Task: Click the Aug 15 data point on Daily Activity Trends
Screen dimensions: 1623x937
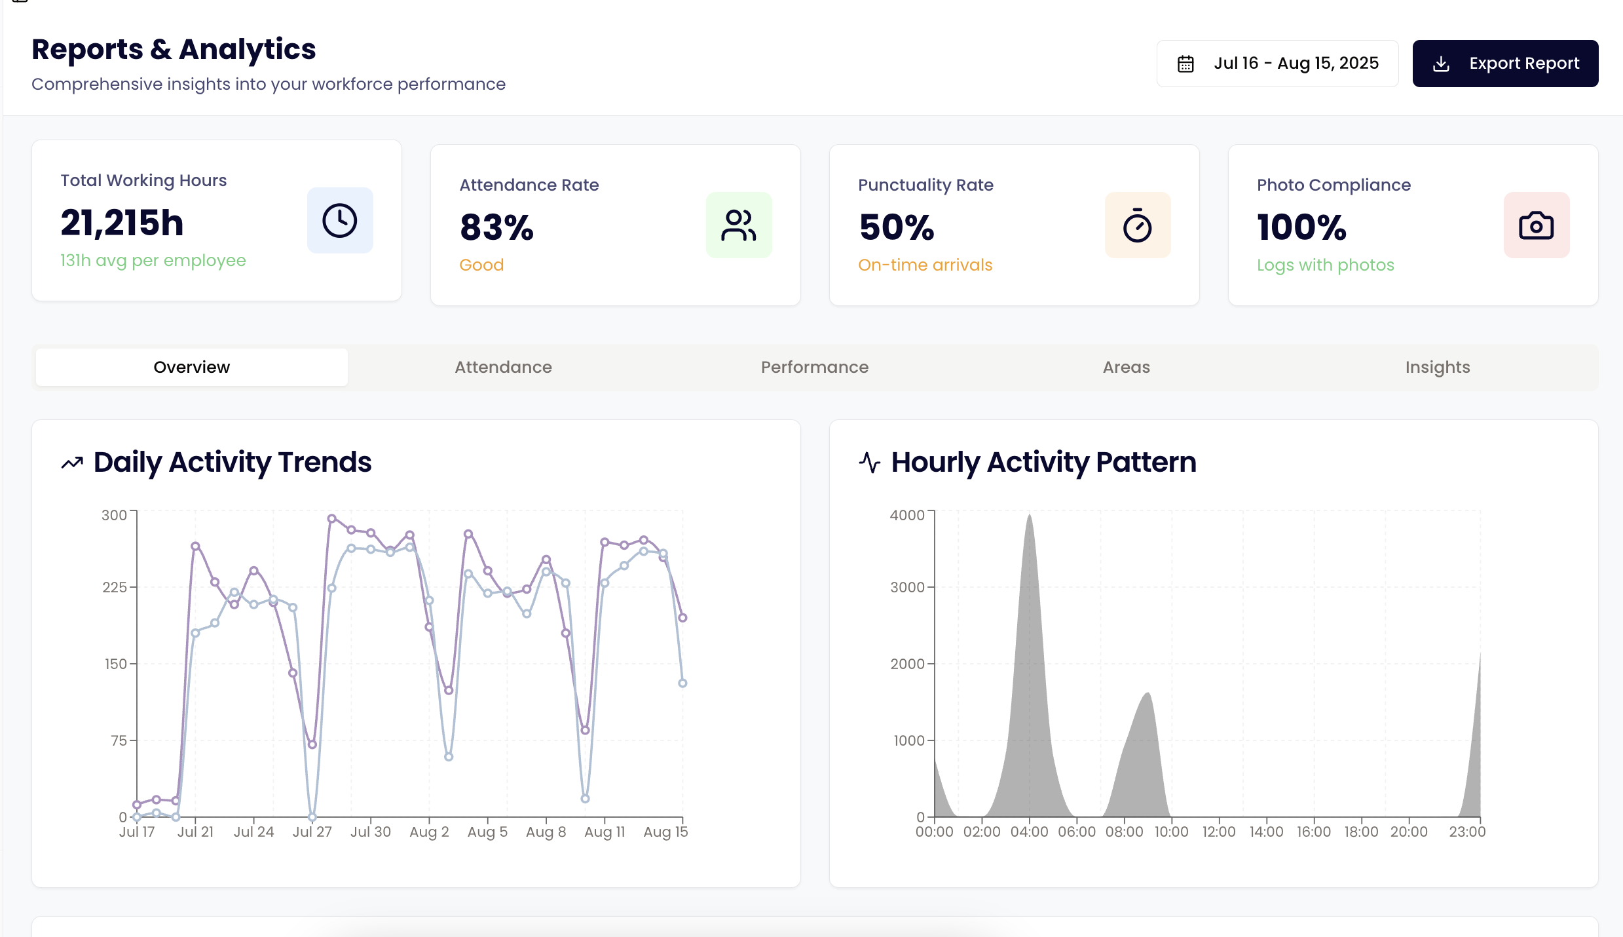Action: [x=682, y=618]
